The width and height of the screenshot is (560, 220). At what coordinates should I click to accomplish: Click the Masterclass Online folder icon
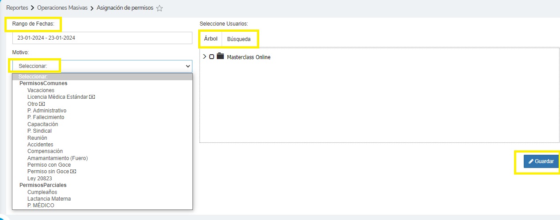[x=220, y=56]
